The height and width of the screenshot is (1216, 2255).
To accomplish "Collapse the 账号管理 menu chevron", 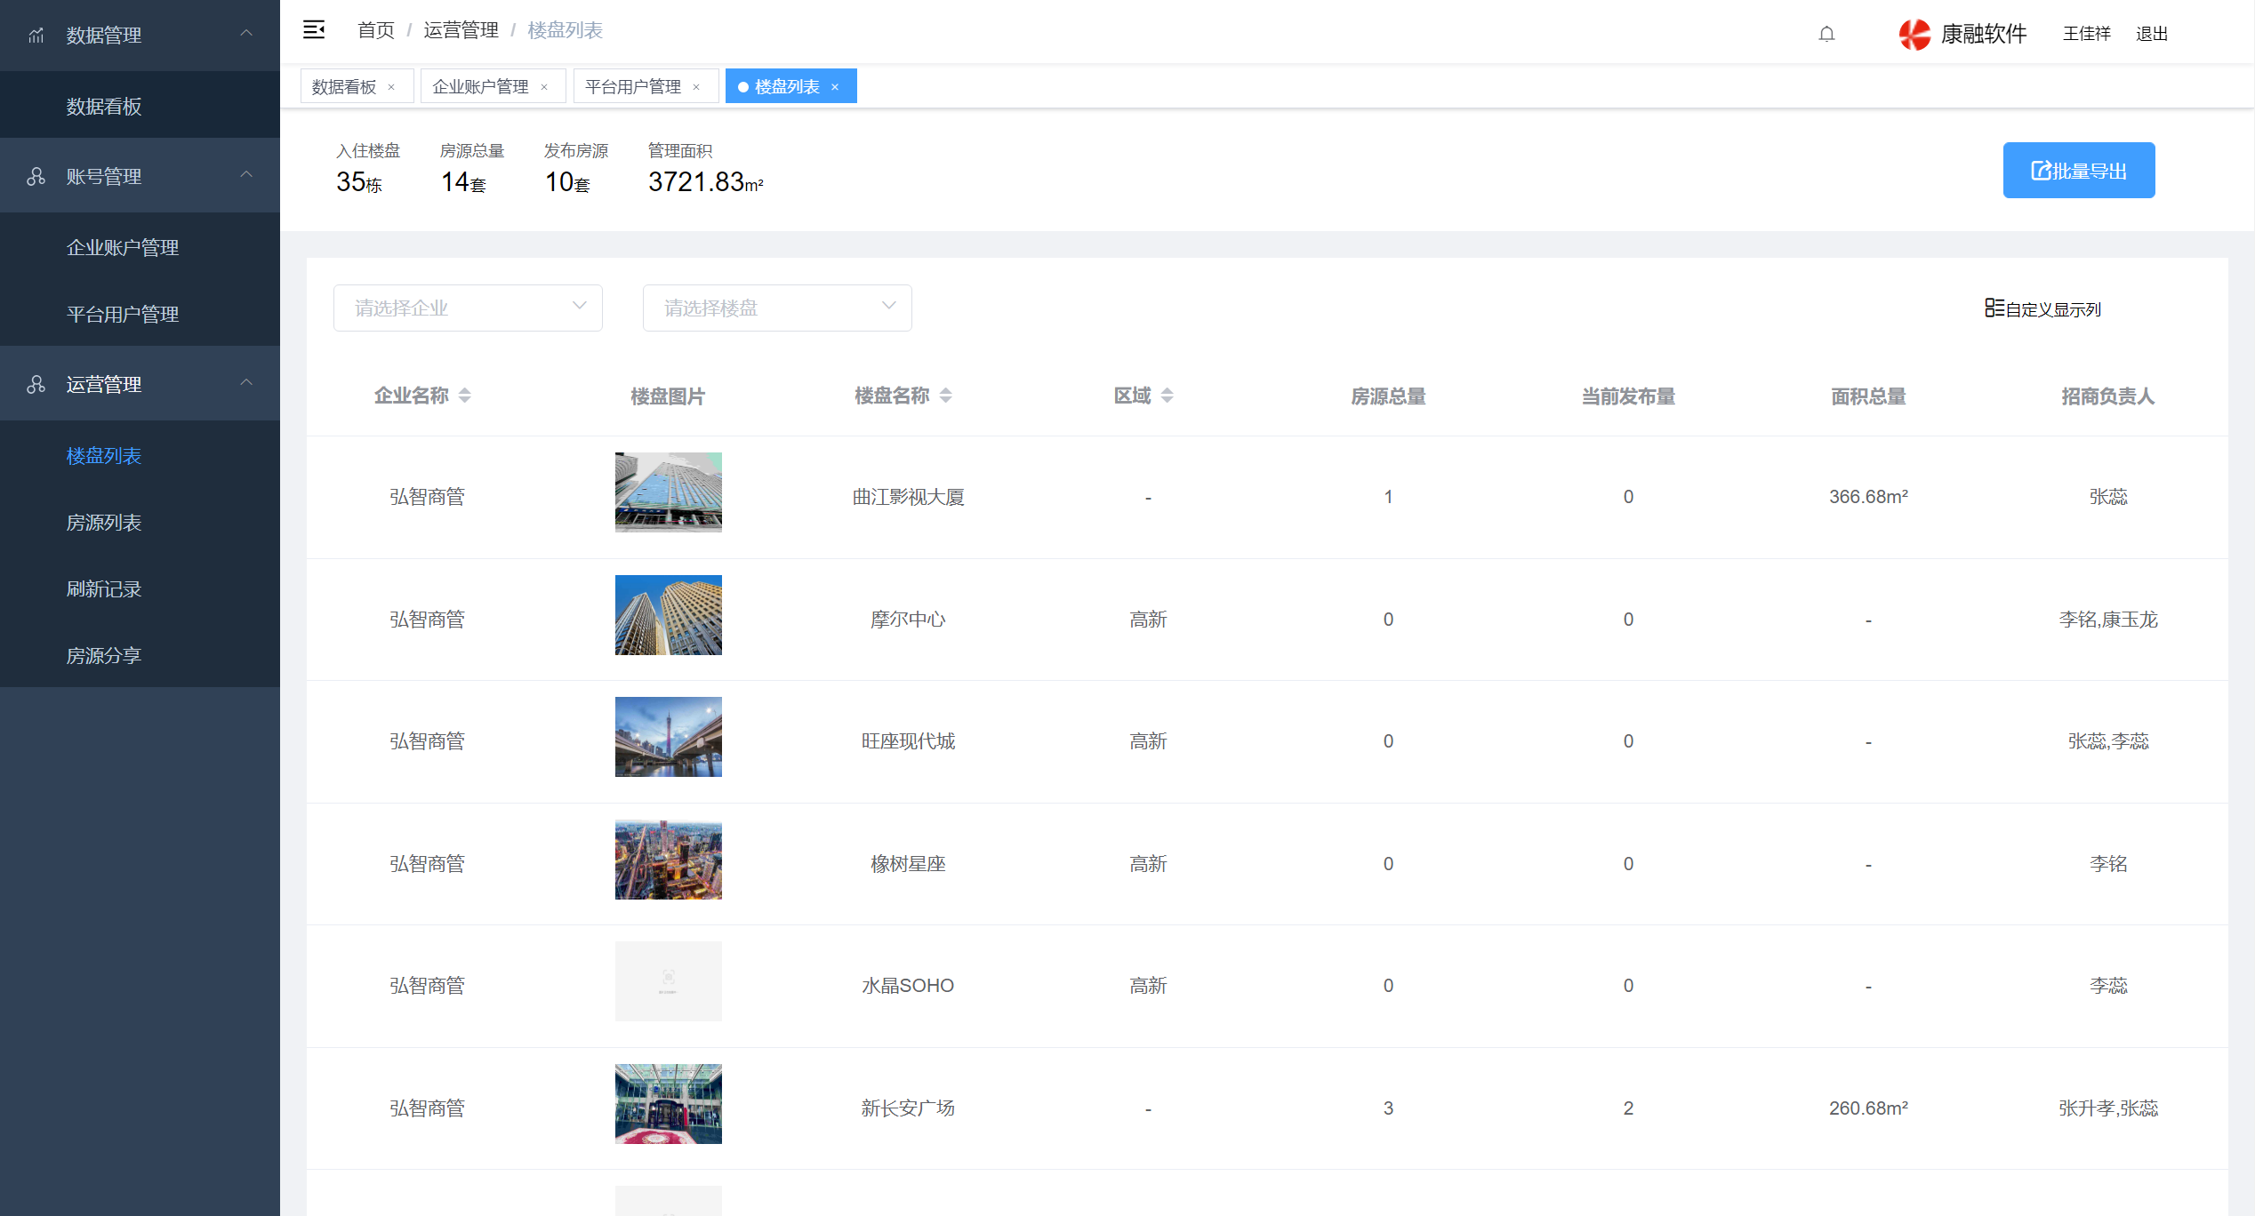I will click(x=246, y=175).
